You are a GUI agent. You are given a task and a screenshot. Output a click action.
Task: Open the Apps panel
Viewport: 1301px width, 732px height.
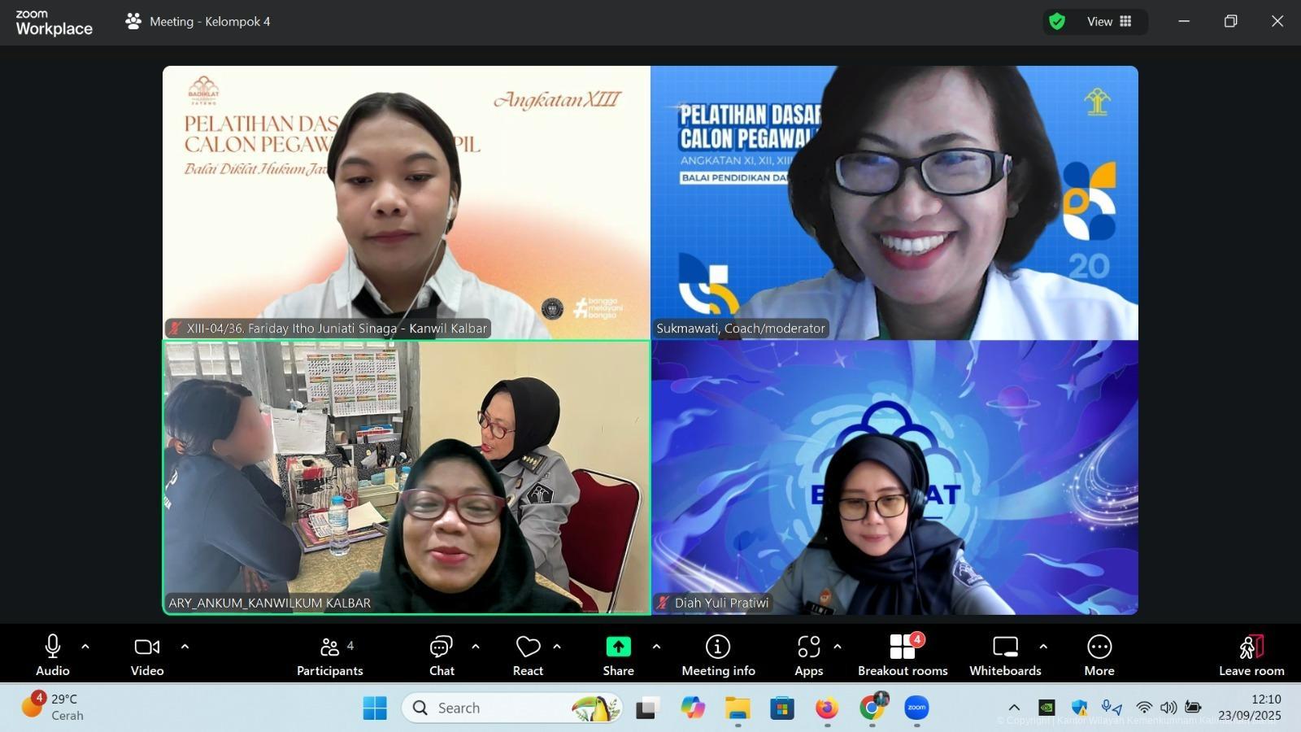click(x=808, y=653)
